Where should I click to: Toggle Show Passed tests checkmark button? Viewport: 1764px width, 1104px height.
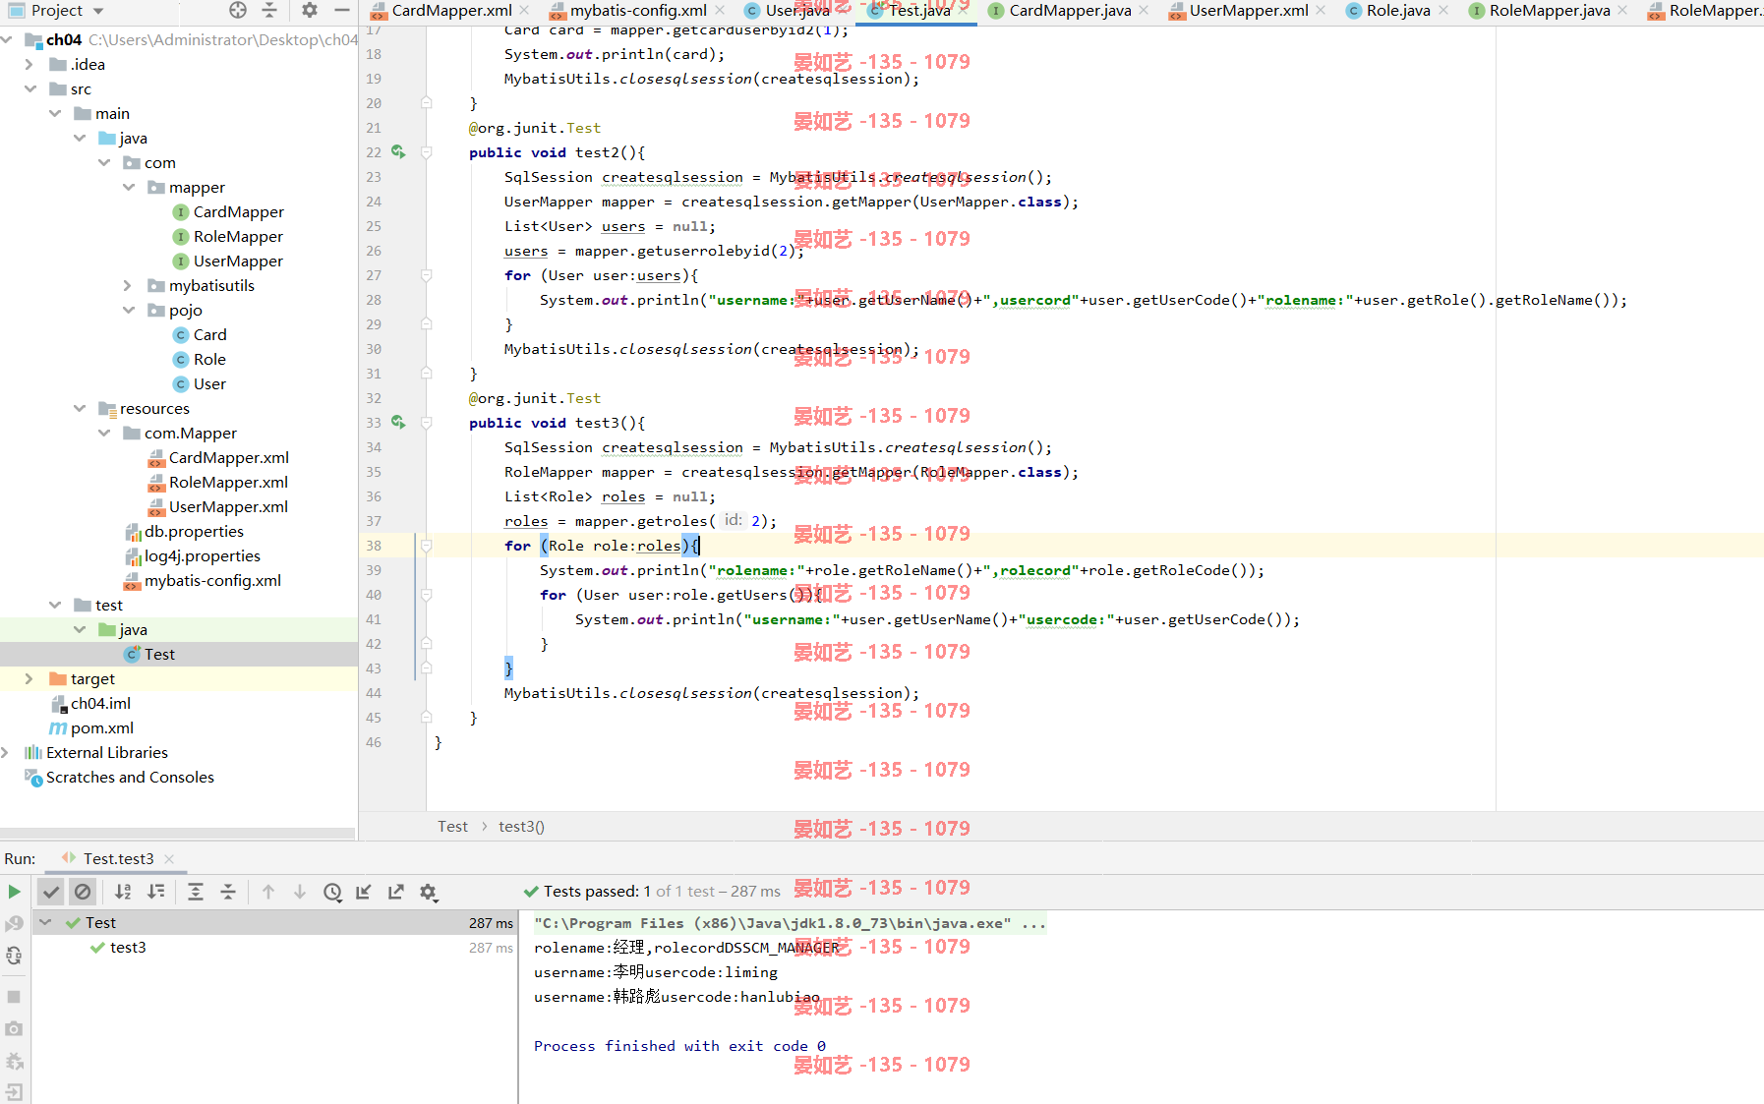51,892
